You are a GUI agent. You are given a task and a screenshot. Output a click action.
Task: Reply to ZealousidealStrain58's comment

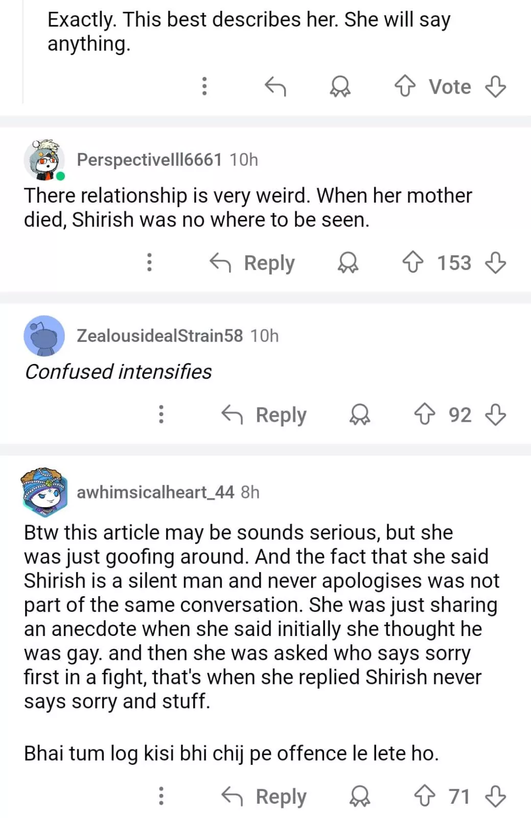pos(264,414)
